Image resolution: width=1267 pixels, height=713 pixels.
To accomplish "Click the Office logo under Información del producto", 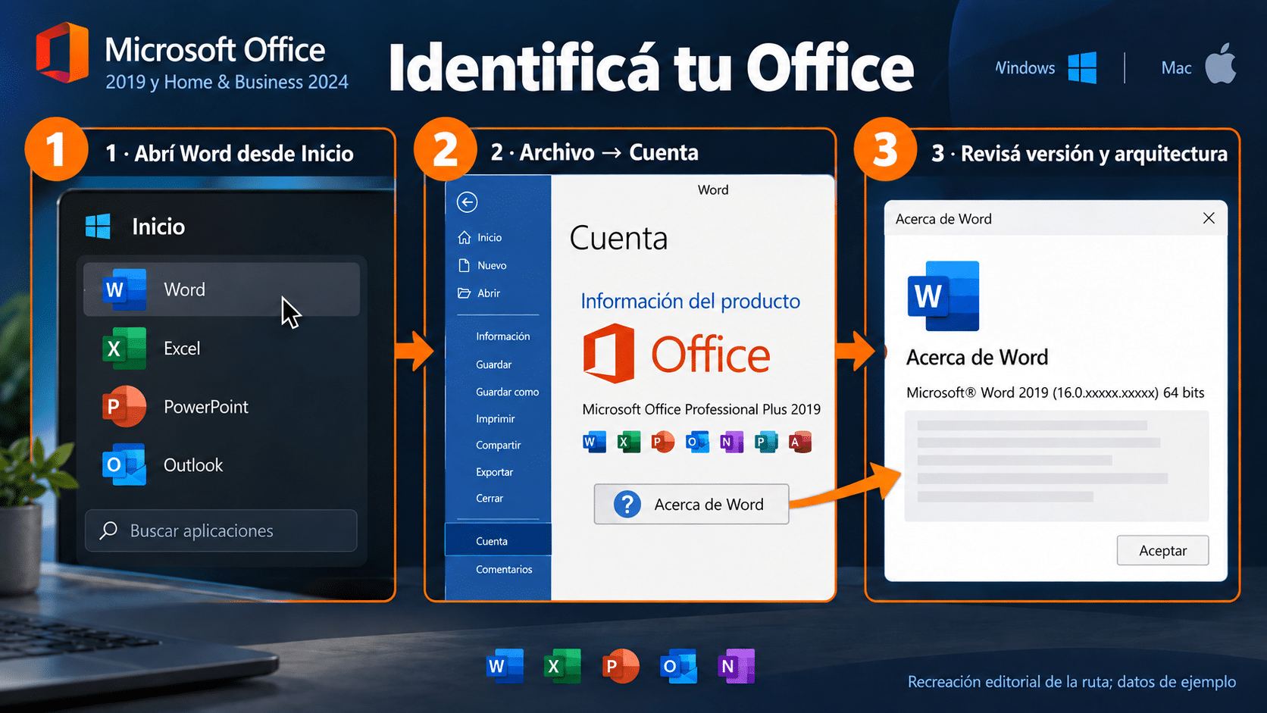I will (x=676, y=354).
